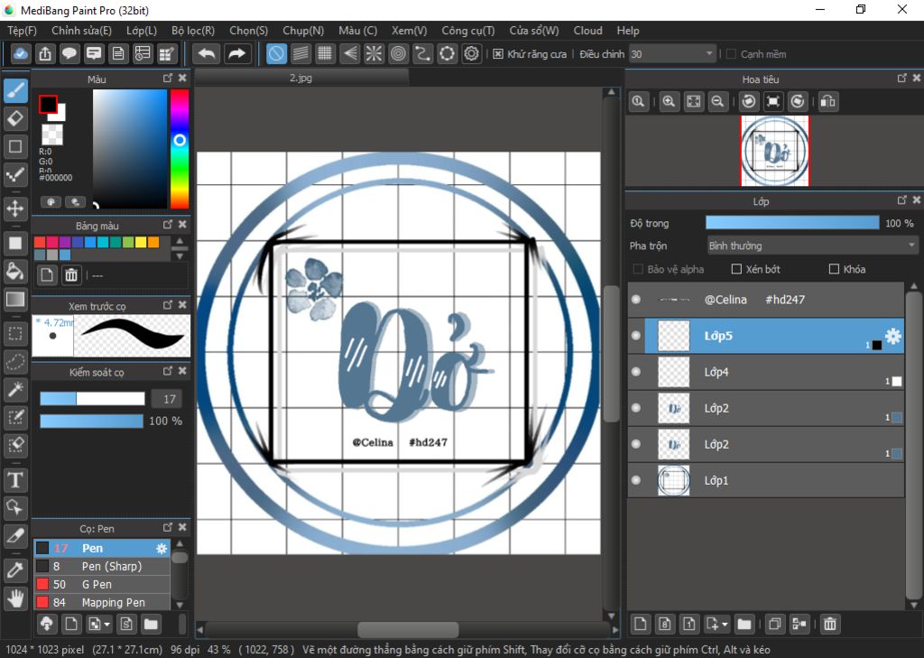Select the Magic Wand tool
This screenshot has height=658, width=924.
16,389
